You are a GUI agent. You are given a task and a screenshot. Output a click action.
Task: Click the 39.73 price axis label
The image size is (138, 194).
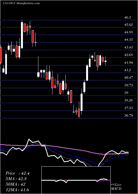pyautogui.click(x=129, y=85)
